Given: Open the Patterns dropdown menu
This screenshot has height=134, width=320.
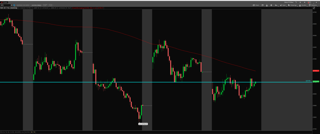Looking at the screenshot, I should coord(313,5).
